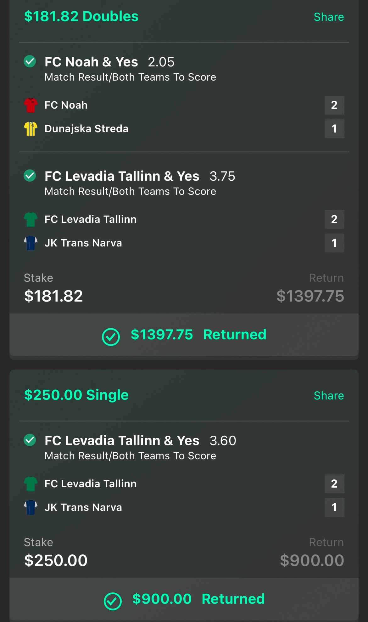
Task: Share the $250.00 Single bet
Action: click(329, 396)
